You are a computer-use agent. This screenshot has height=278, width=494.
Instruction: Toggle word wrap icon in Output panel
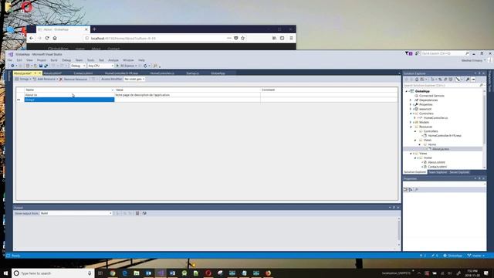[x=144, y=213]
